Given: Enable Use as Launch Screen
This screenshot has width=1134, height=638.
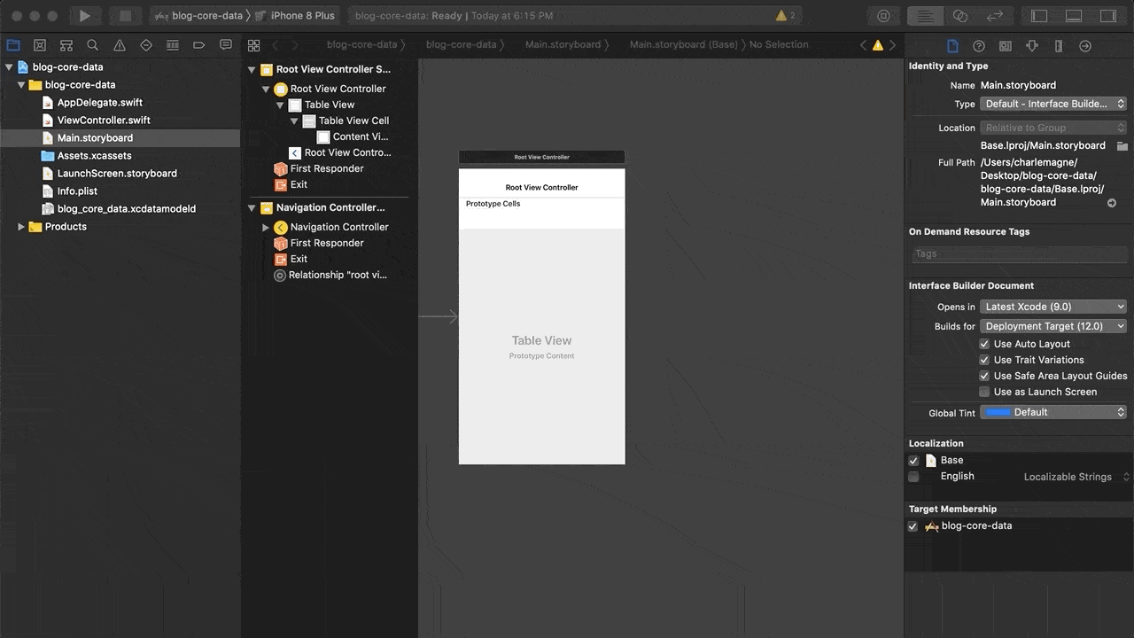Looking at the screenshot, I should 984,392.
